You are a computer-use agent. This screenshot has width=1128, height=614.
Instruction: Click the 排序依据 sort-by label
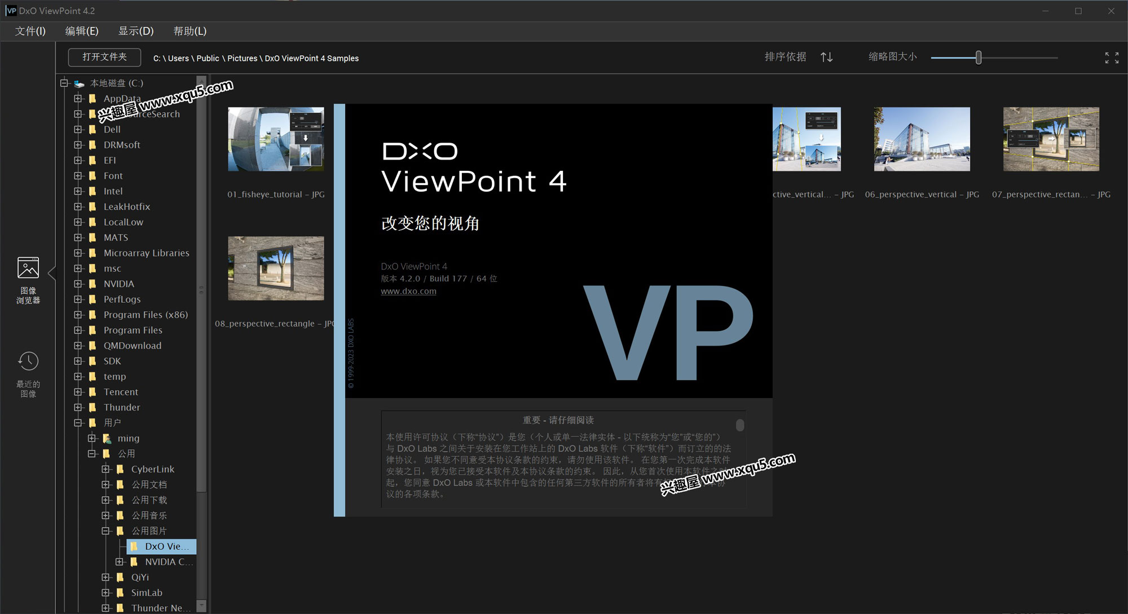[x=785, y=57]
